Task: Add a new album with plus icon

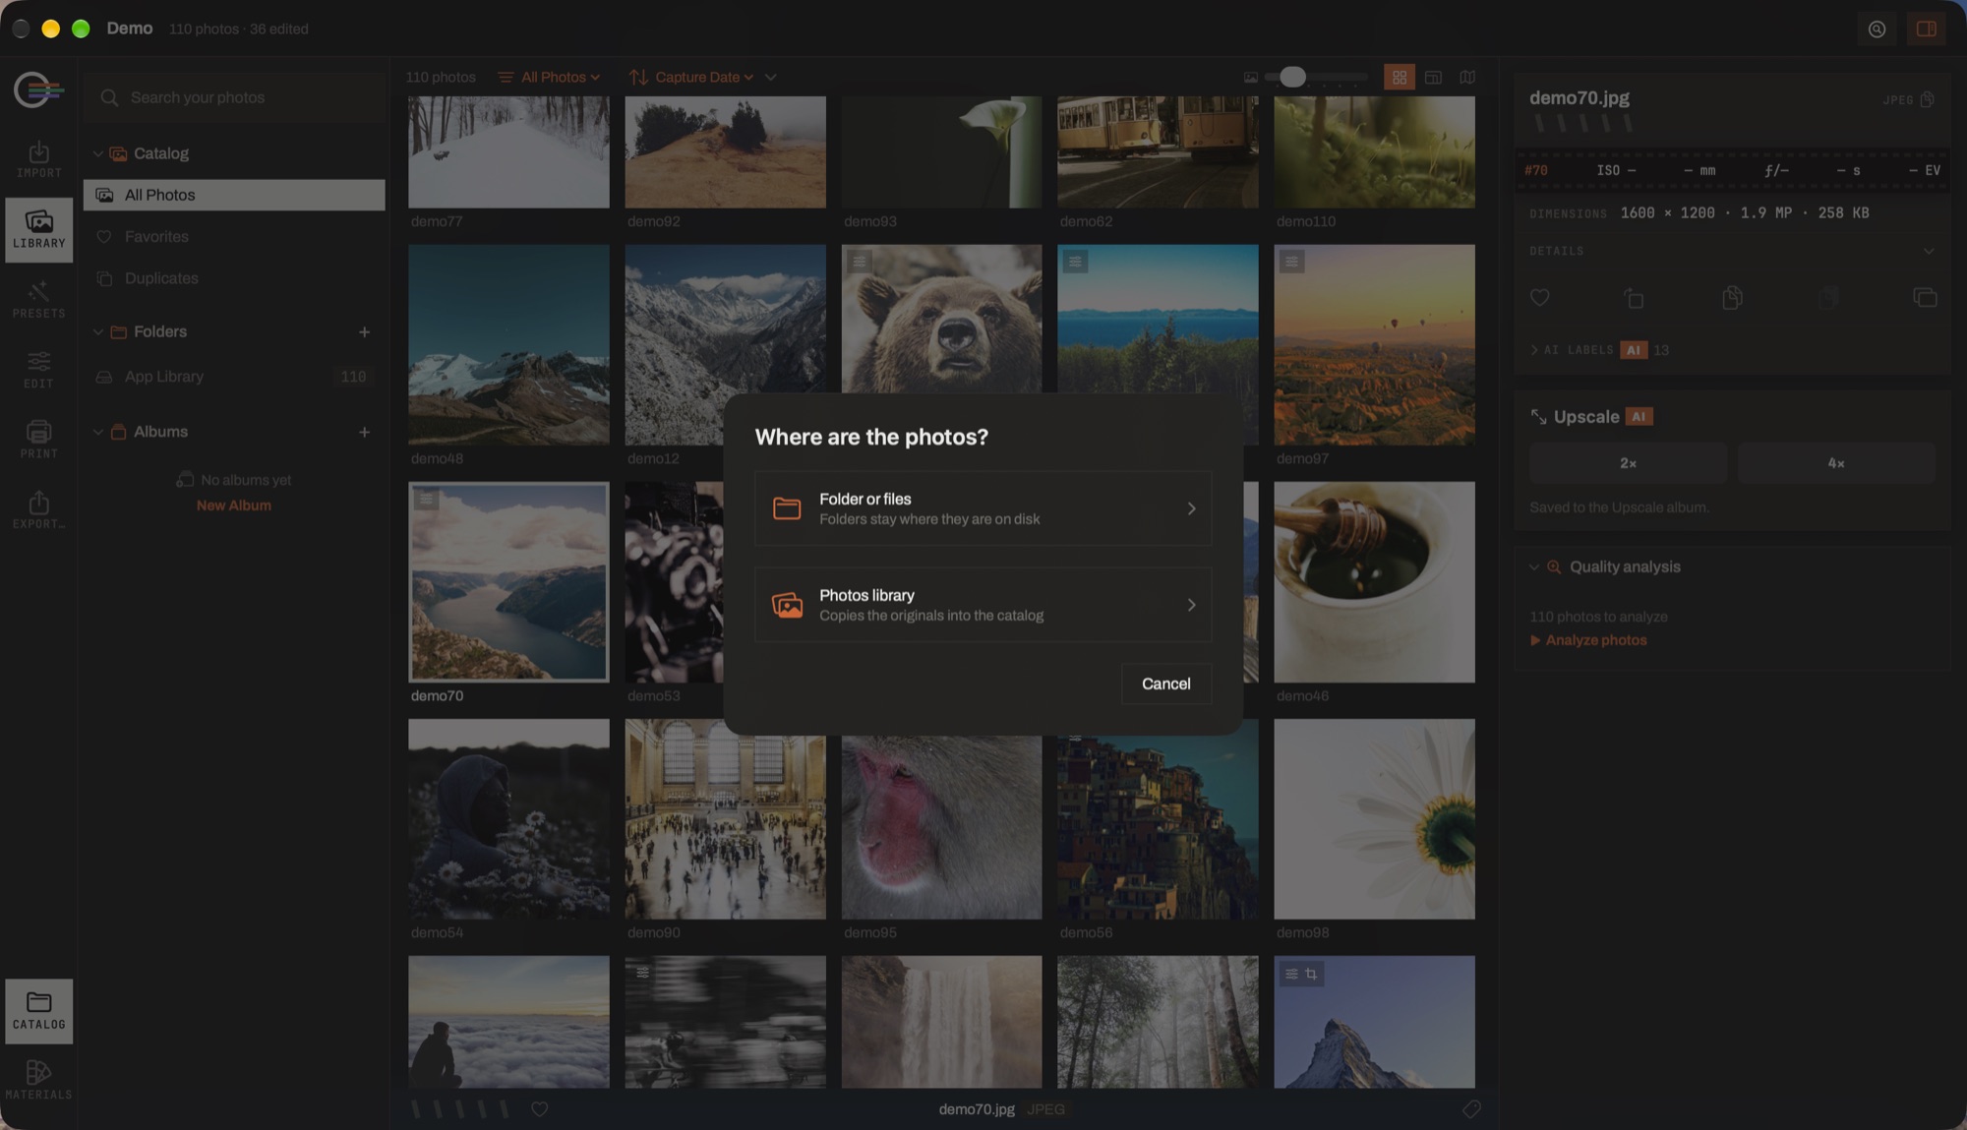Action: tap(364, 432)
